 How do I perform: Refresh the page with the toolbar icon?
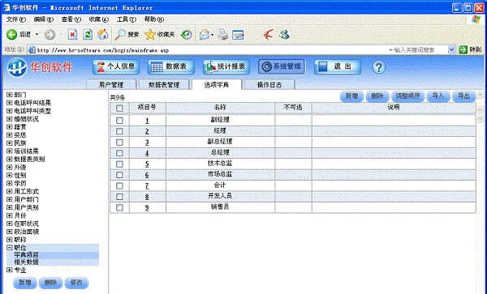[x=88, y=34]
